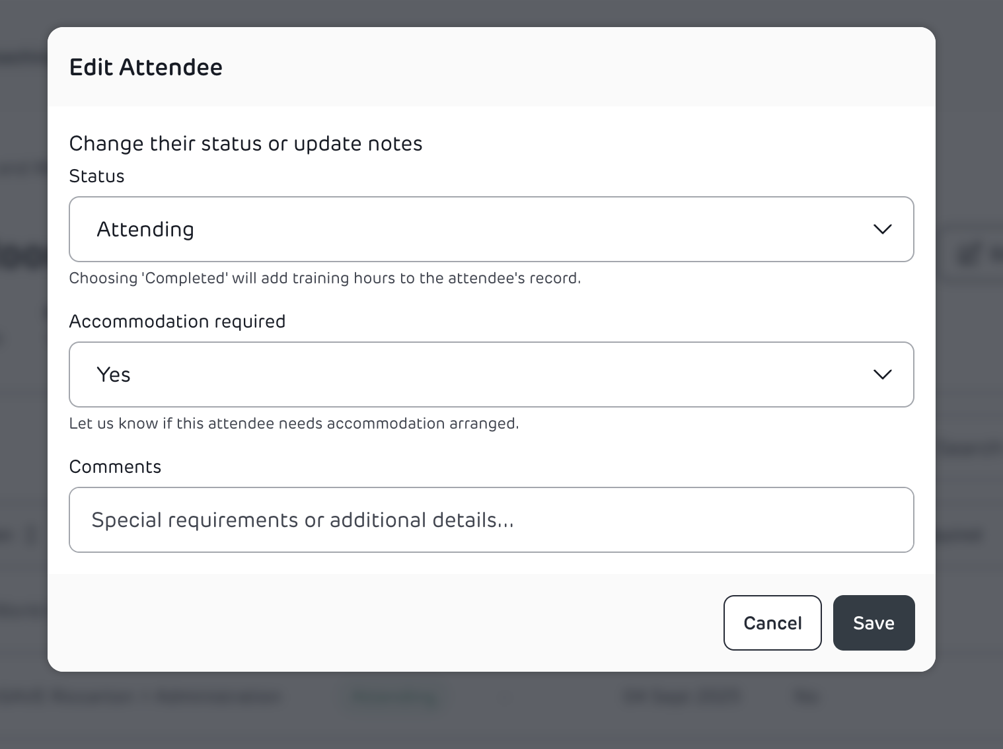The image size is (1003, 749).
Task: Focus the Comments text field
Action: tap(491, 520)
